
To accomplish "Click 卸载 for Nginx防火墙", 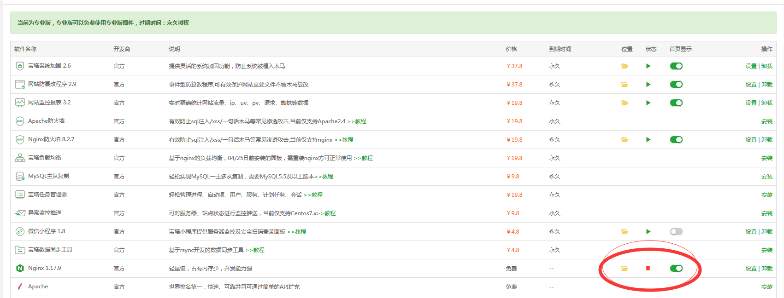I will [x=767, y=140].
